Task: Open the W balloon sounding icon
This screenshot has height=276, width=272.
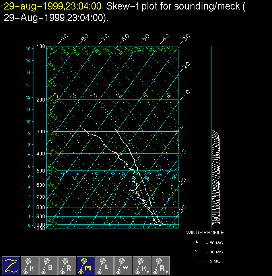Action: click(x=123, y=265)
